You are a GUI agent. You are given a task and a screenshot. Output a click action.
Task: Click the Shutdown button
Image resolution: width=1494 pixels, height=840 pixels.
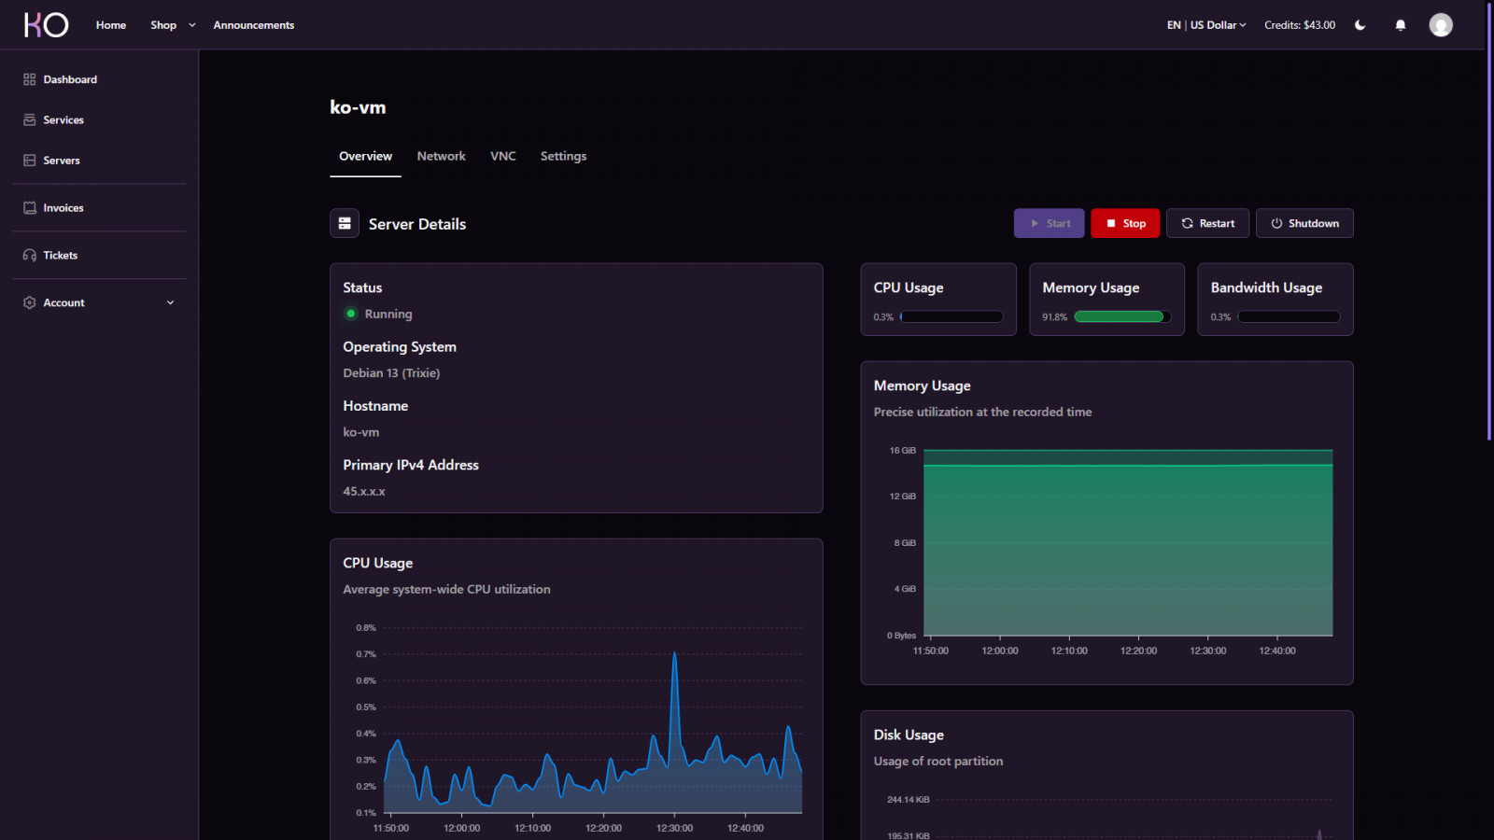pos(1304,224)
